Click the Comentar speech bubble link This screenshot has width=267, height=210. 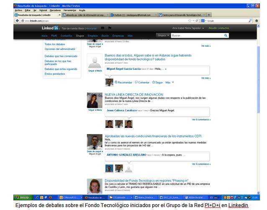pos(142,82)
